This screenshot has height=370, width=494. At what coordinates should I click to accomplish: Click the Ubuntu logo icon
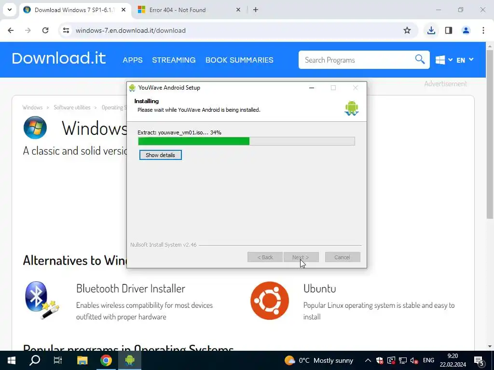(x=270, y=301)
